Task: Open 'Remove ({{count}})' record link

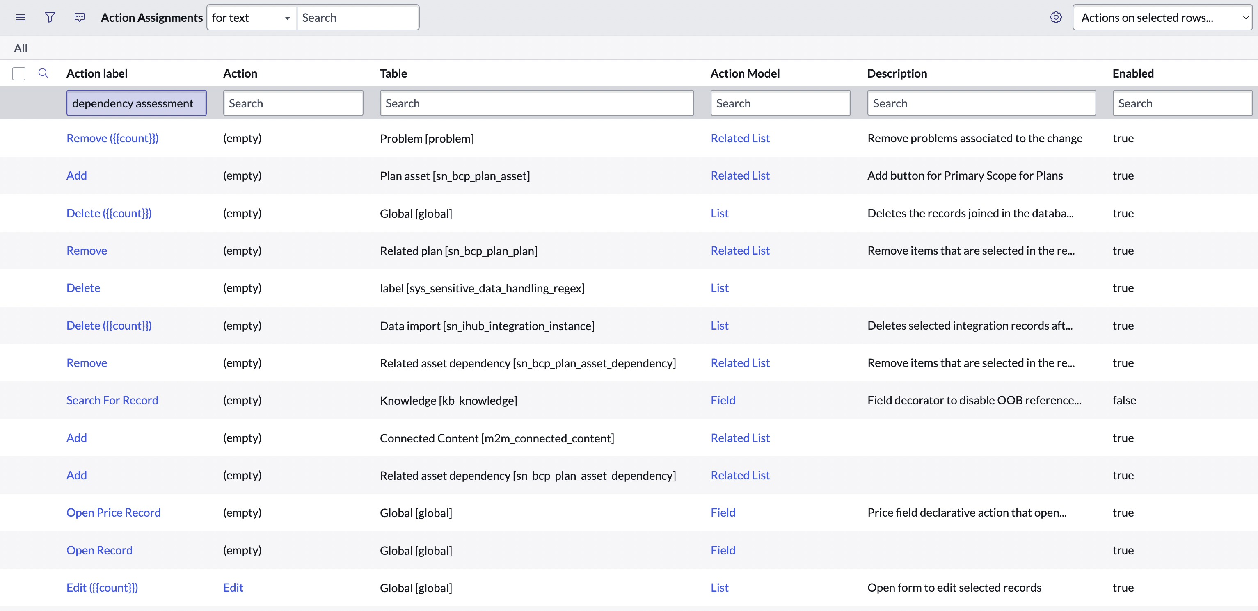Action: coord(112,138)
